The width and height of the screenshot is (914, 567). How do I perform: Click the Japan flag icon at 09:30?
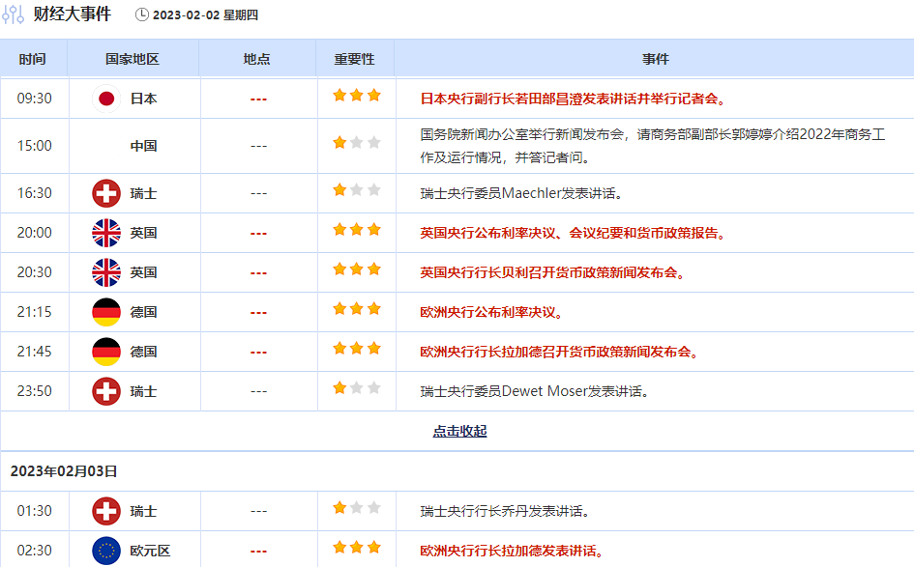(x=106, y=99)
